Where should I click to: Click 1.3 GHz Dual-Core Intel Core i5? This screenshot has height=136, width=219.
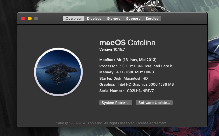coord(146,66)
